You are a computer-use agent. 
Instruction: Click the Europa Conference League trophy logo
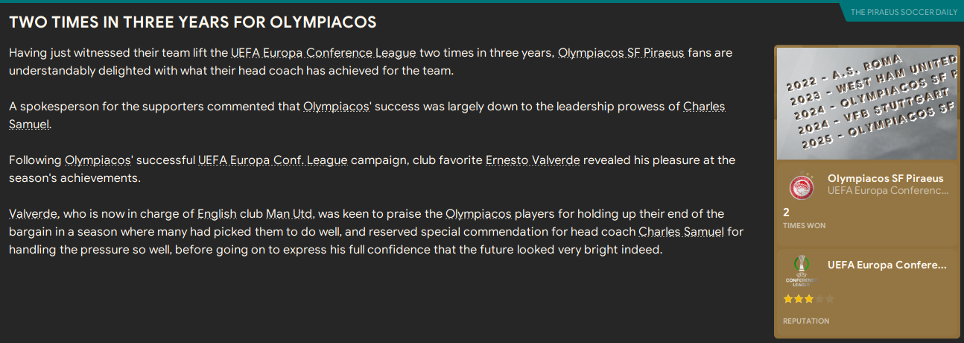tap(802, 270)
